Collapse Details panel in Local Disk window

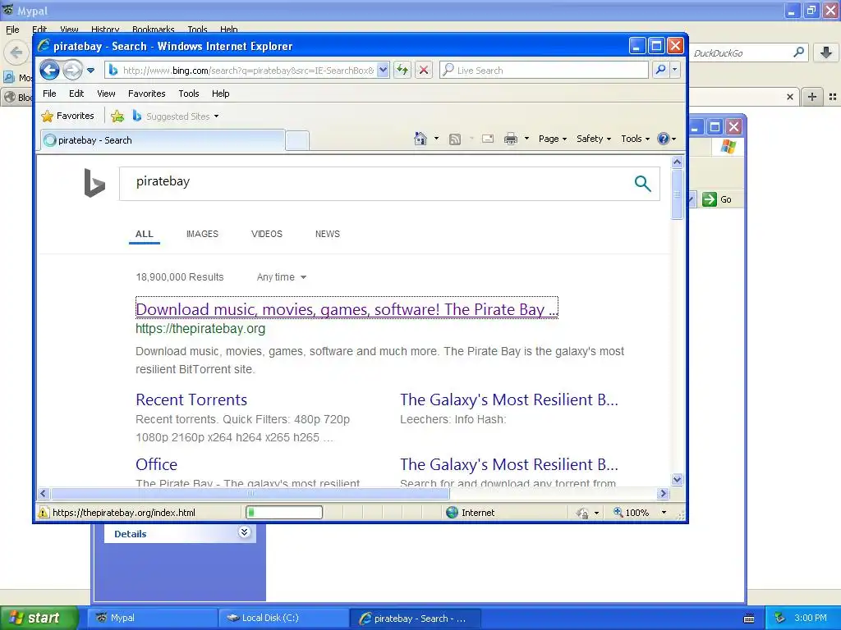coord(244,532)
